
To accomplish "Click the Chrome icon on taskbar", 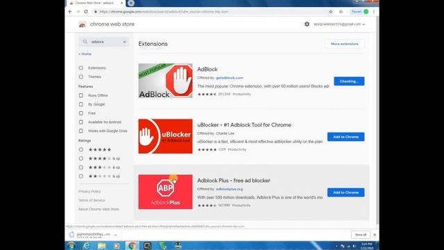I will [132, 245].
